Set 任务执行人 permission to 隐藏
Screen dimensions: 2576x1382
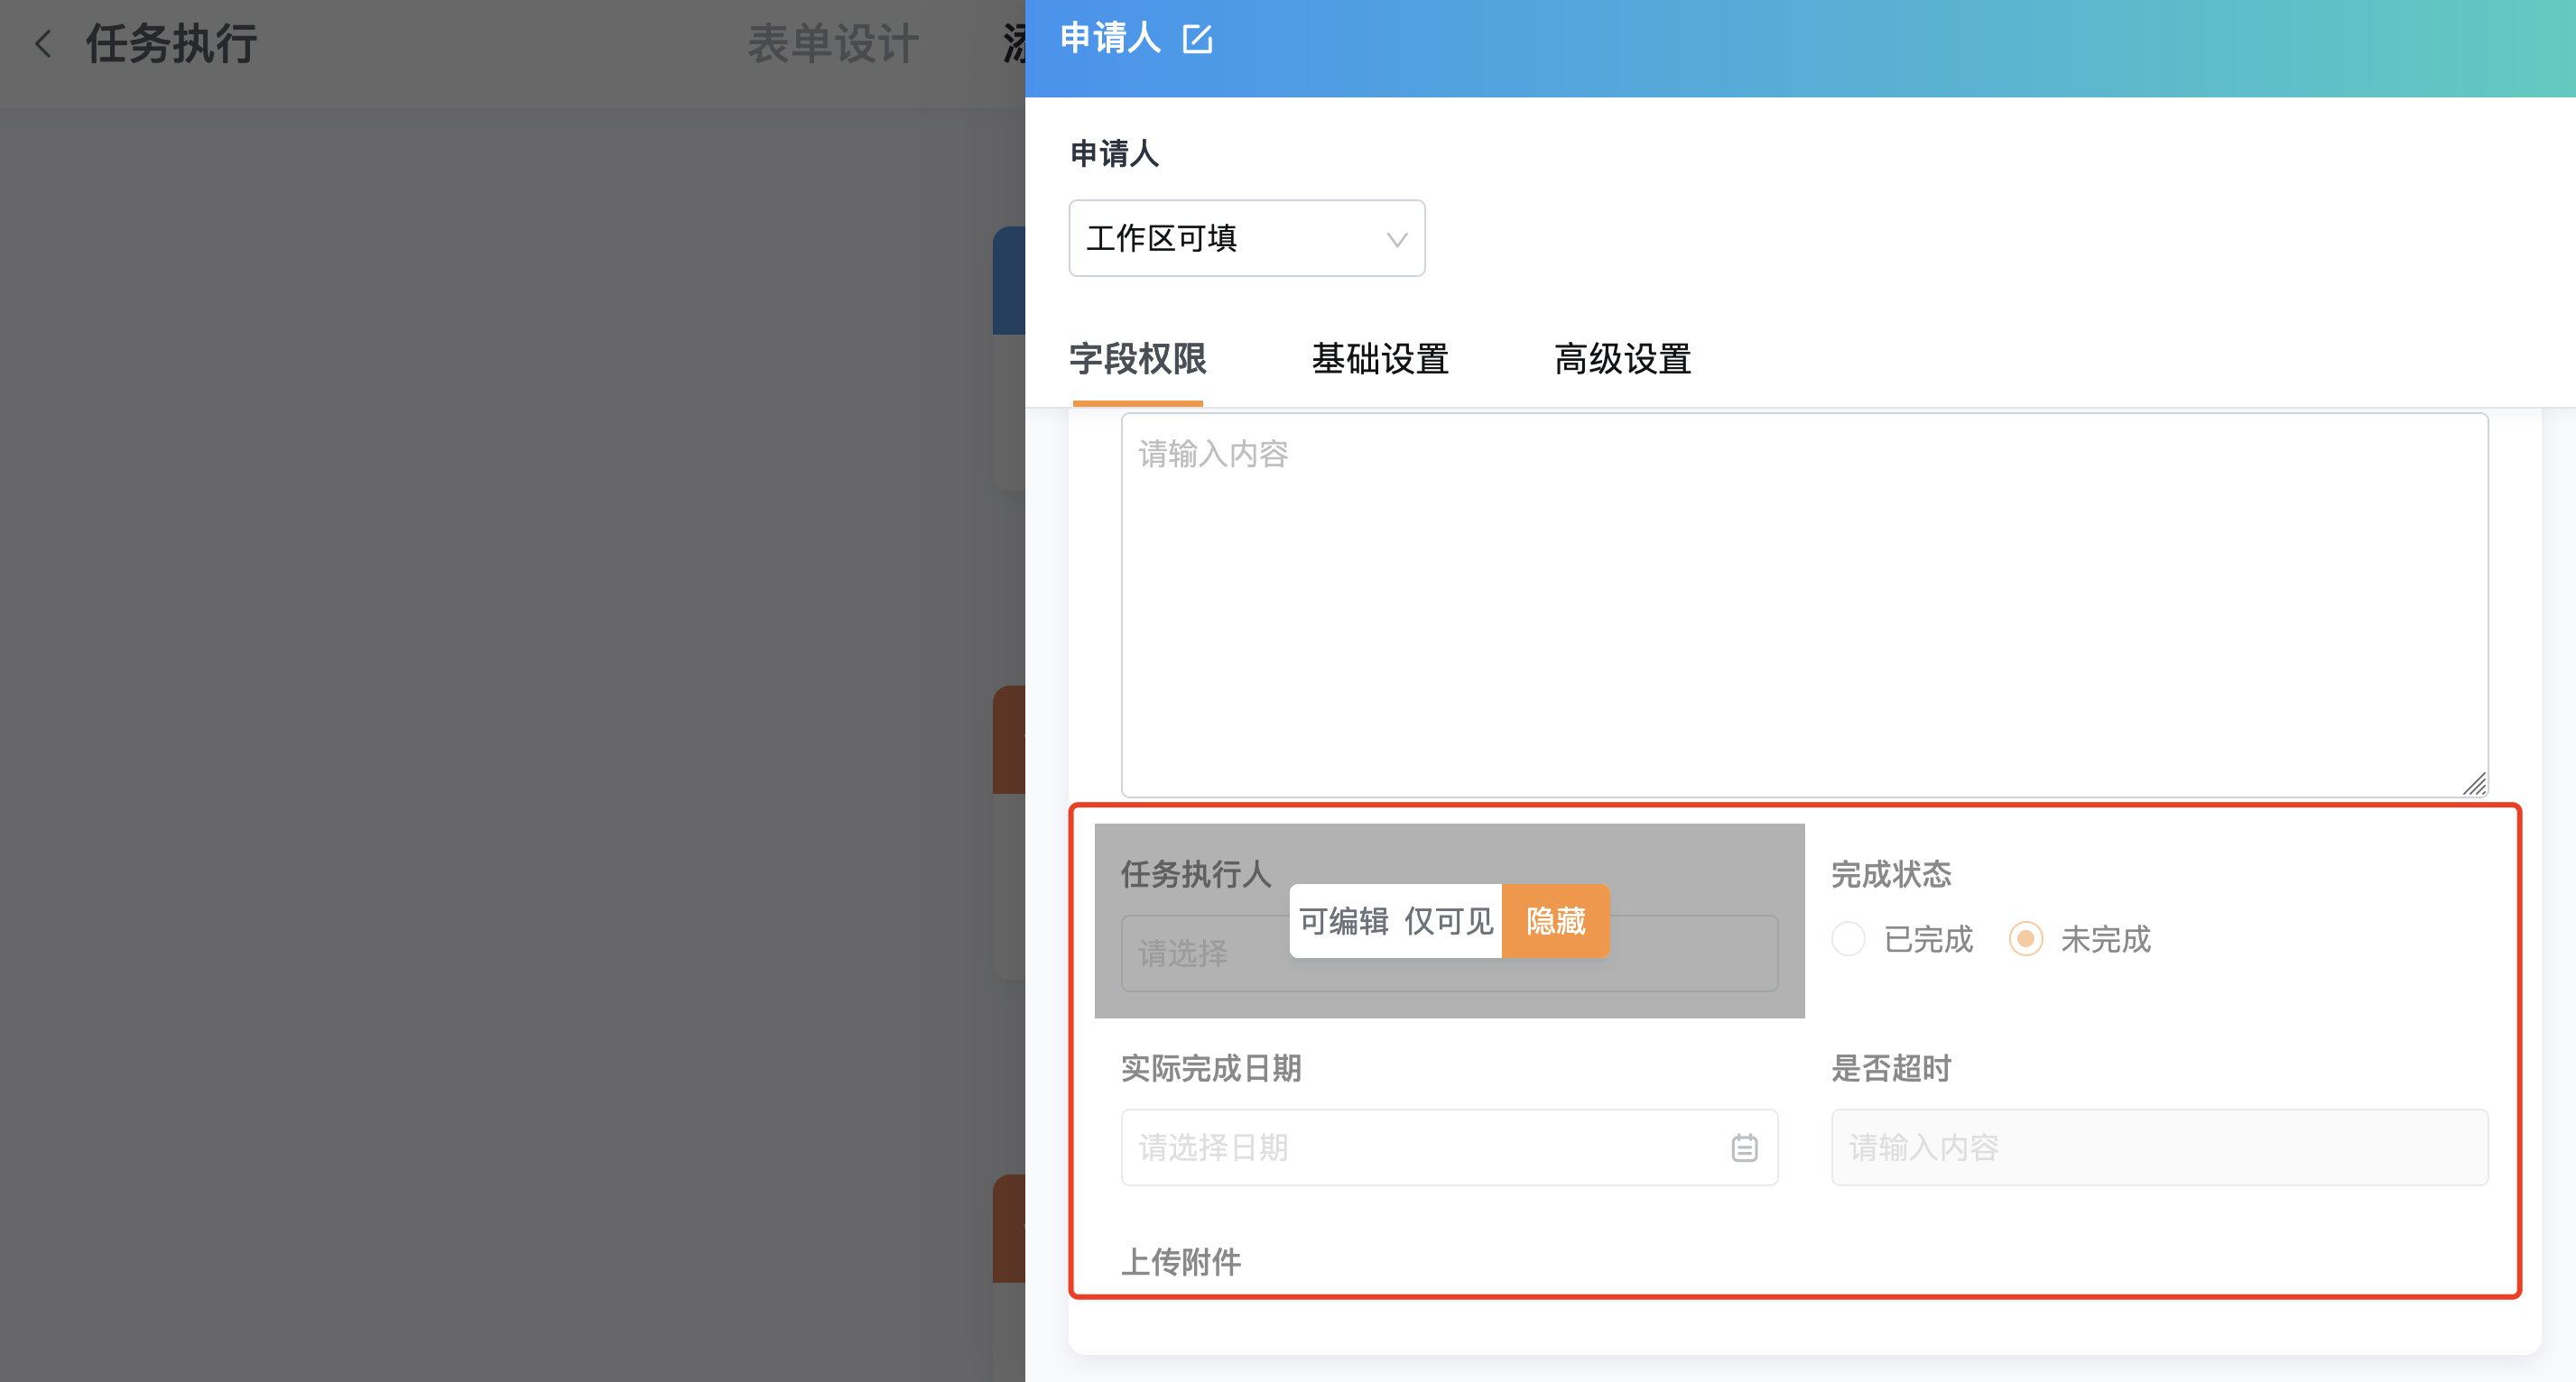point(1555,921)
